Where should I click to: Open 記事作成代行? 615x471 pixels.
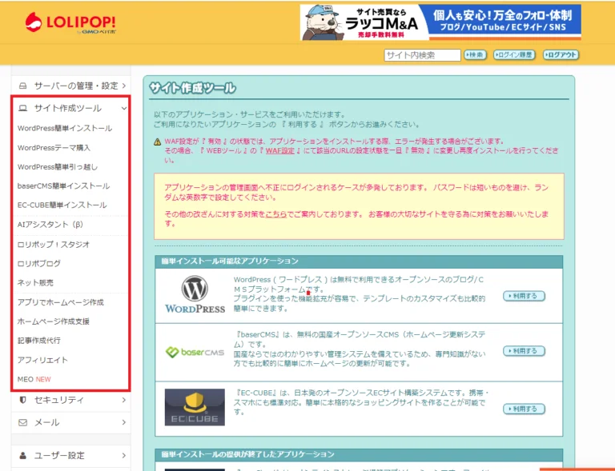tap(38, 341)
